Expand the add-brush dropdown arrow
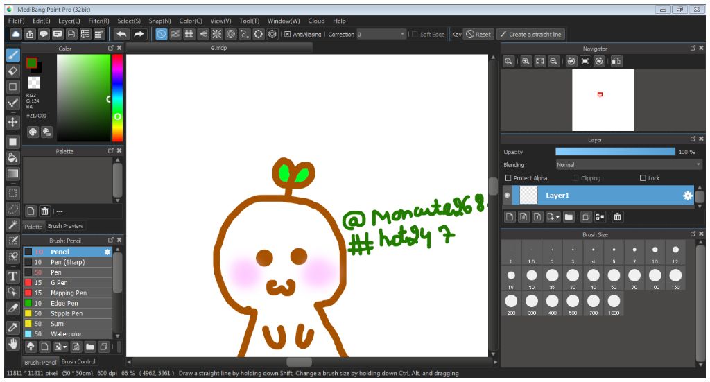Viewport: 710px width, 382px height. pyautogui.click(x=65, y=347)
